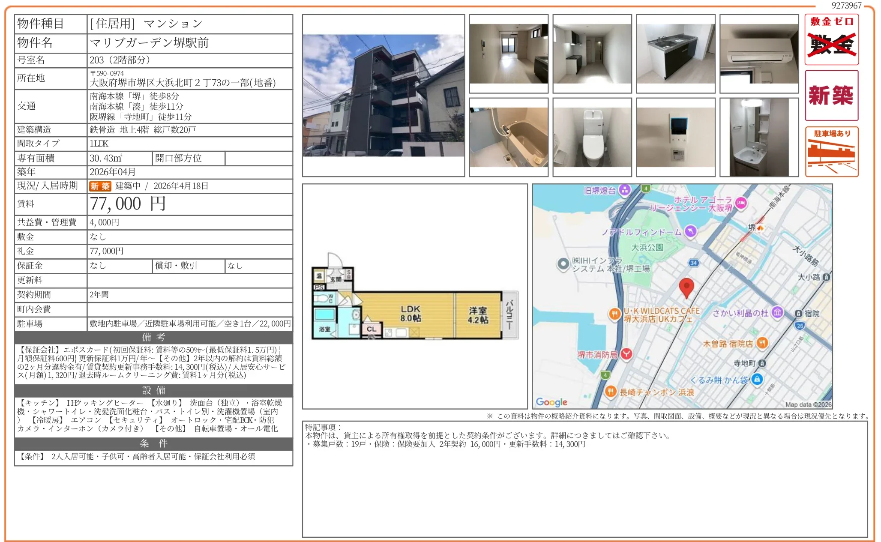This screenshot has height=542, width=881.
Task: Click the 新築 badge on the right
Action: tap(831, 95)
